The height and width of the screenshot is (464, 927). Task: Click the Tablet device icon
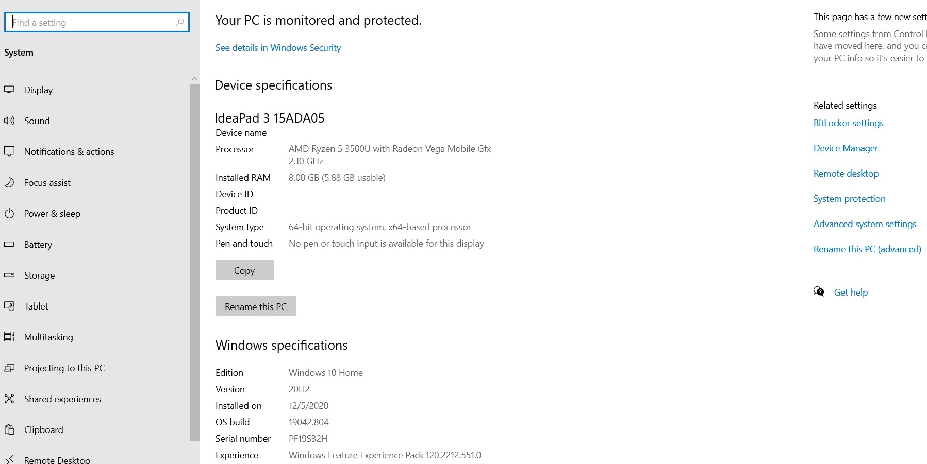click(9, 306)
